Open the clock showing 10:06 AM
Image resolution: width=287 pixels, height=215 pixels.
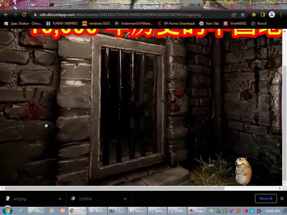click(272, 211)
